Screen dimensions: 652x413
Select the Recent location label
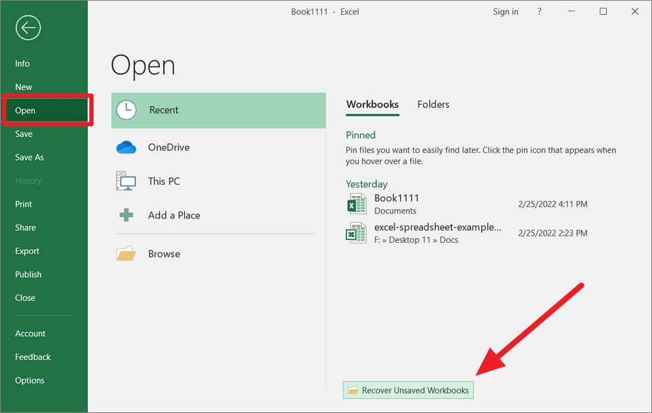pos(164,110)
